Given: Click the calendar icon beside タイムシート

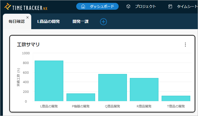Looking at the screenshot, I should [170, 6].
